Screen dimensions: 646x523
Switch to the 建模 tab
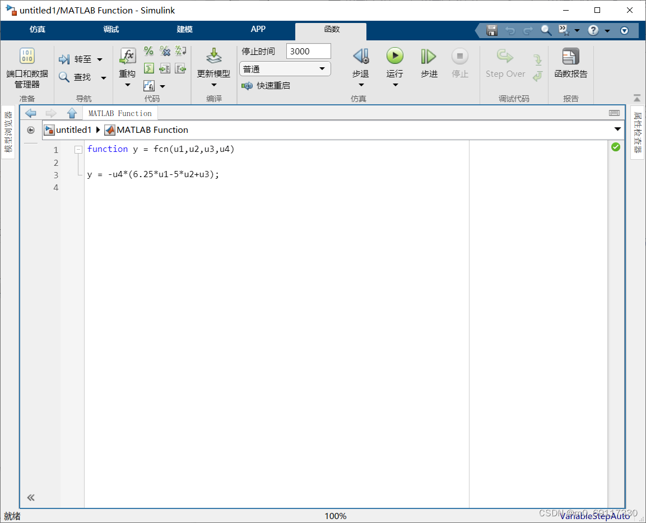tap(184, 29)
